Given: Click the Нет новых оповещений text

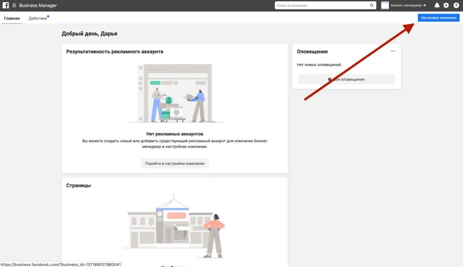Looking at the screenshot, I should tap(319, 65).
